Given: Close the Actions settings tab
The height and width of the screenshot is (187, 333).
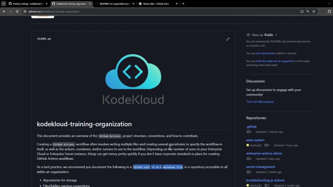Looking at the screenshot, I should [x=47, y=4].
